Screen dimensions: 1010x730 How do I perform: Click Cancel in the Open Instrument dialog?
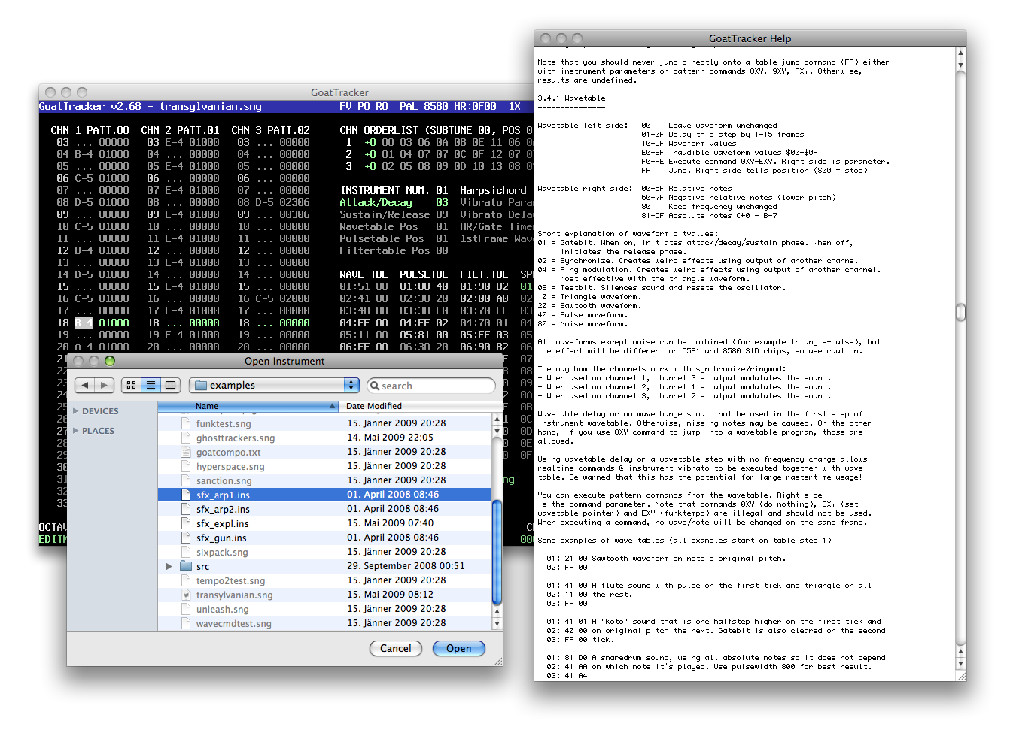click(x=396, y=648)
